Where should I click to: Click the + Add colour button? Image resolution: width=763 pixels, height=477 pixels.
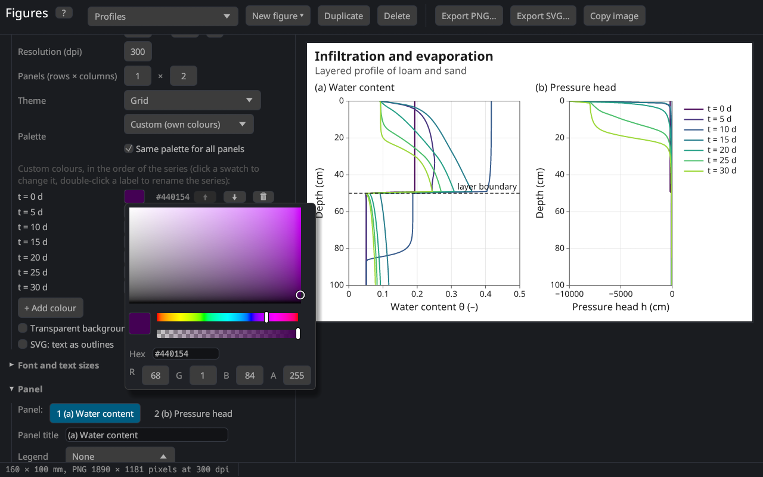tap(51, 308)
